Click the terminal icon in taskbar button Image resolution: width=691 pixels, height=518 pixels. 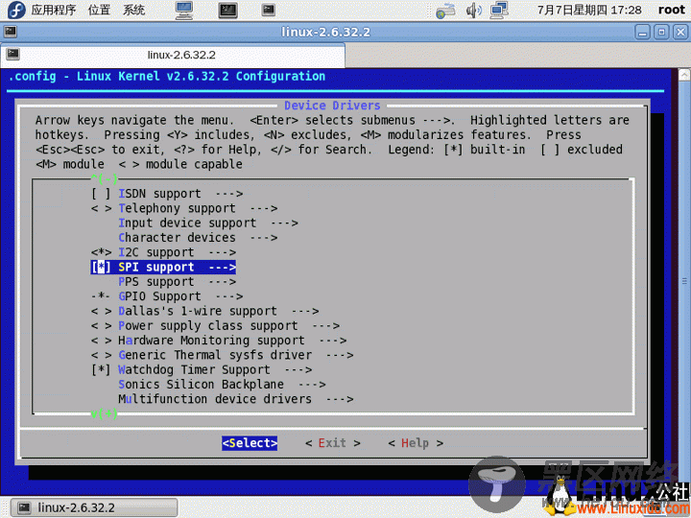tap(24, 507)
